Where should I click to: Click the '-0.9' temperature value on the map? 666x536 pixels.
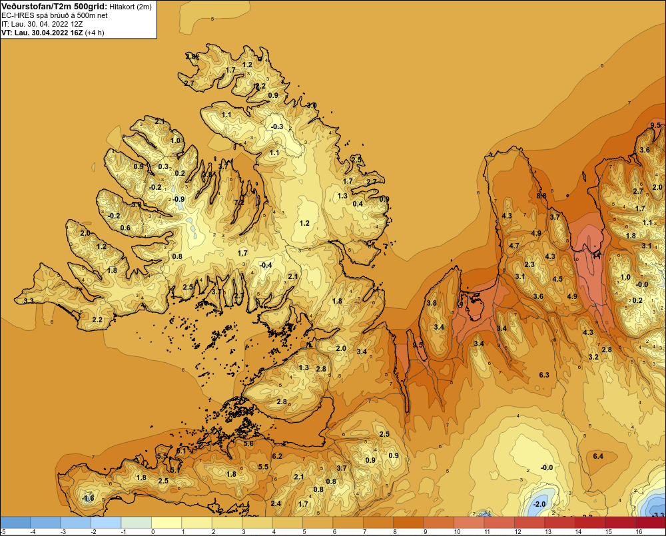pyautogui.click(x=178, y=199)
